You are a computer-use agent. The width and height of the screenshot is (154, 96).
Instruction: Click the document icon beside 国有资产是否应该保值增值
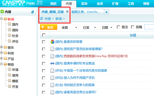52,49
